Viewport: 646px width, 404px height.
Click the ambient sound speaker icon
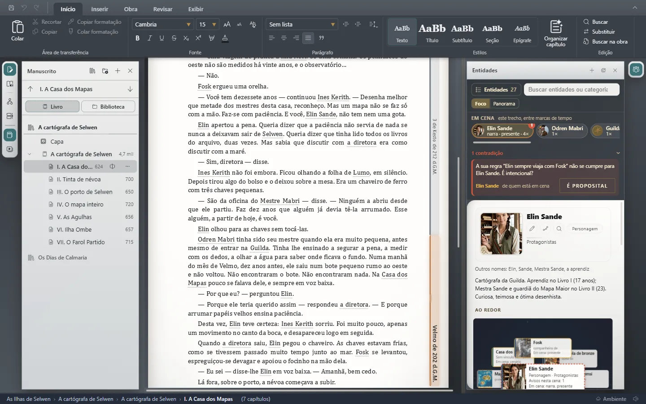point(636,399)
